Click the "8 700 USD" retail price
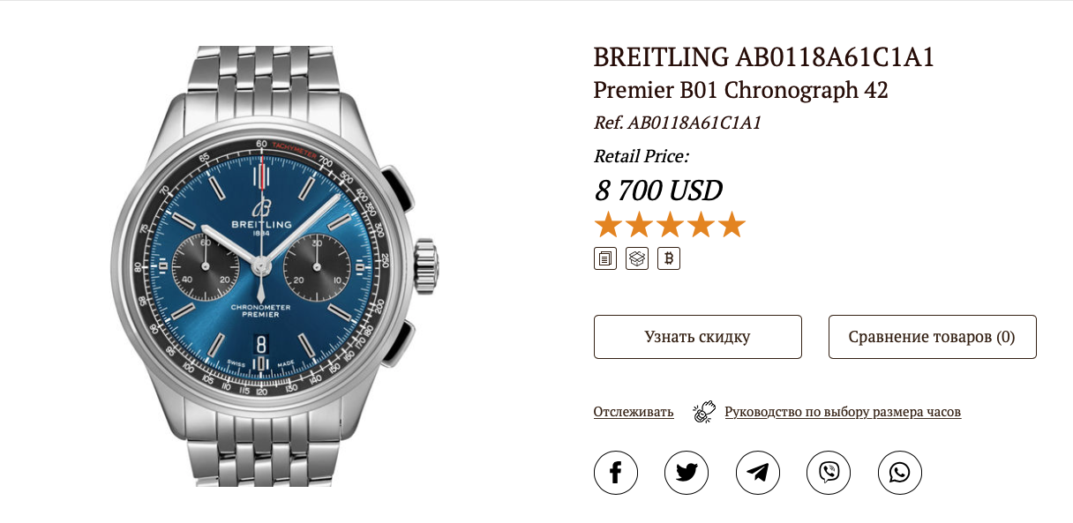 [x=658, y=190]
